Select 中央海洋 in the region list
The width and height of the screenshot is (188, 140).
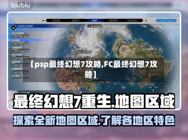tap(16, 76)
